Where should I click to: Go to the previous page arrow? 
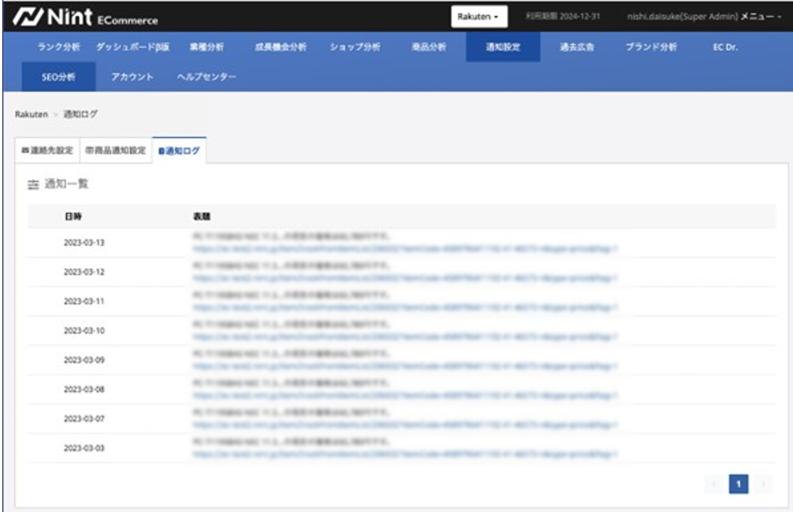[x=713, y=483]
